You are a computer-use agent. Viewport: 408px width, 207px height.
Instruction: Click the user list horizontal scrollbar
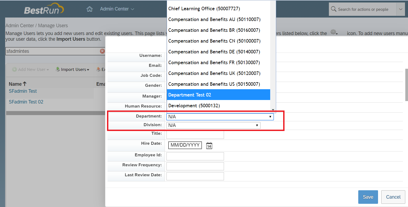(x=55, y=113)
